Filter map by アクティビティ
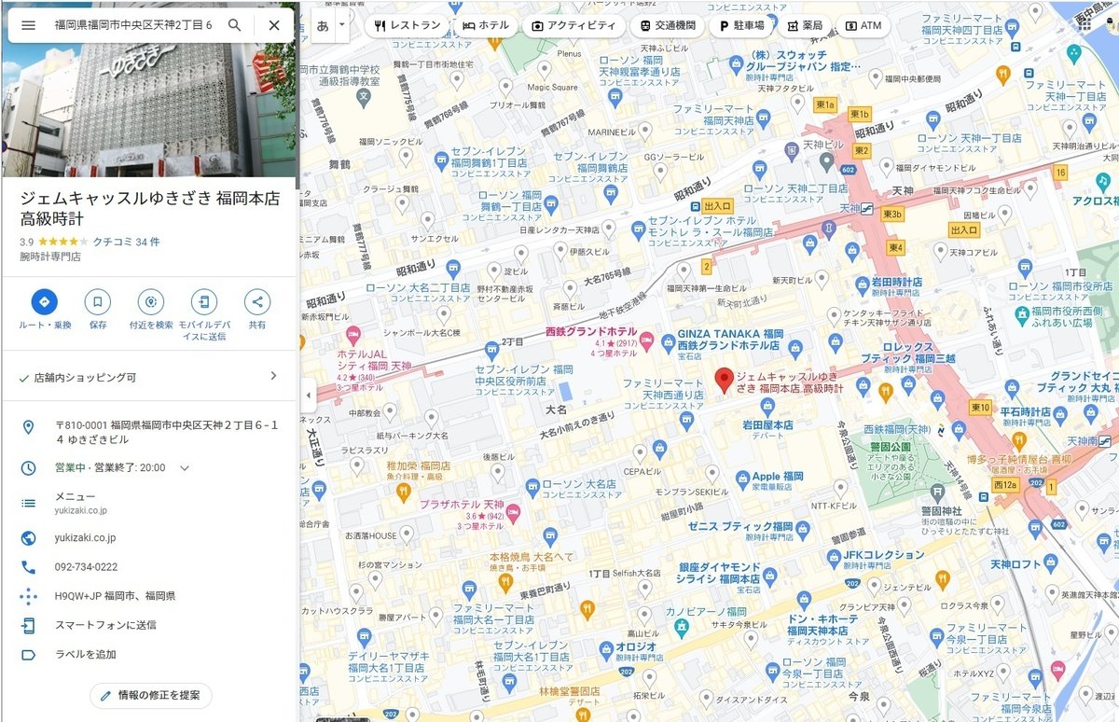Viewport: 1119px width, 722px height. coord(575,25)
